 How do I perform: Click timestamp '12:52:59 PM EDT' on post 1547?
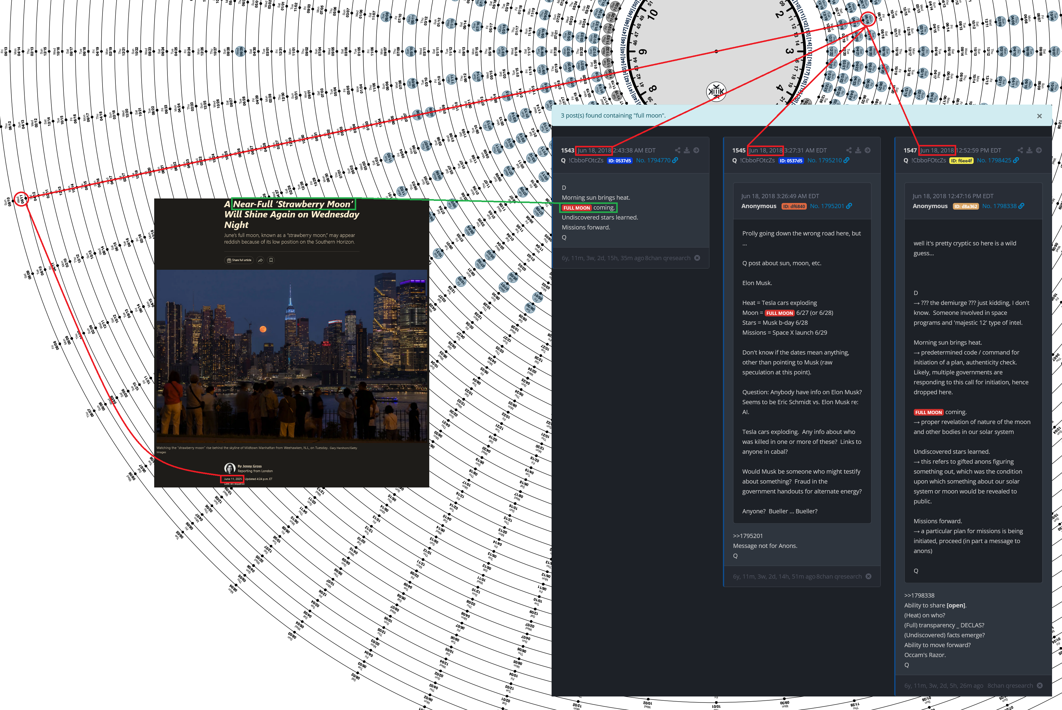coord(979,150)
